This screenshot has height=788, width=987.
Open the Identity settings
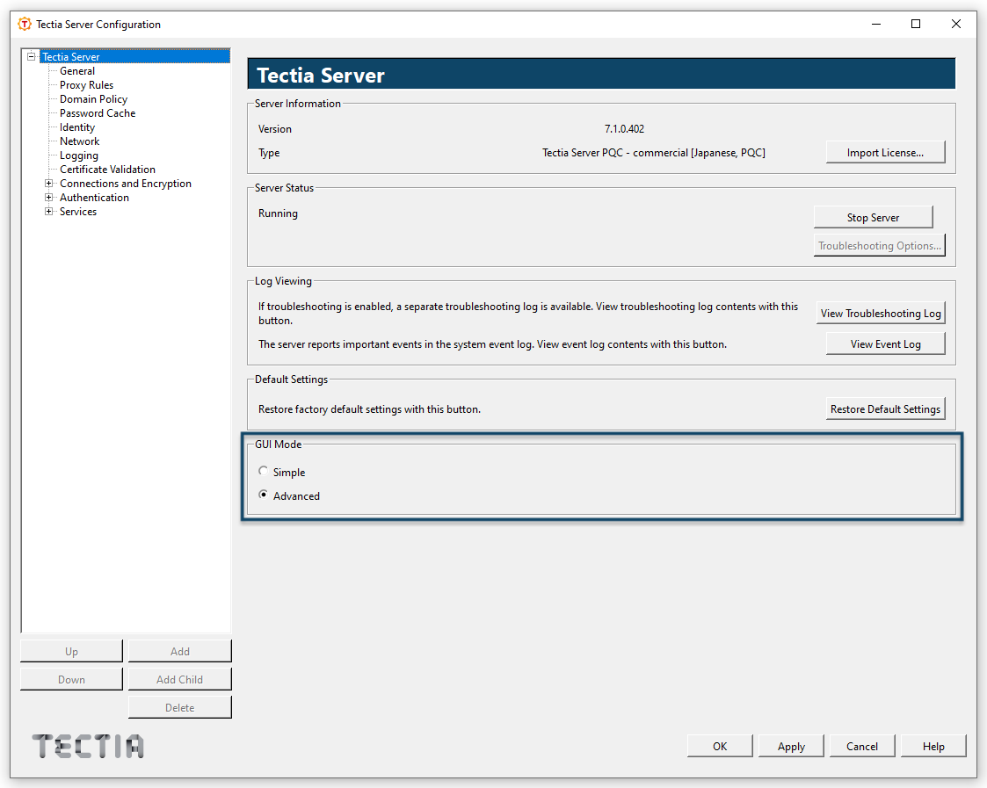[76, 127]
